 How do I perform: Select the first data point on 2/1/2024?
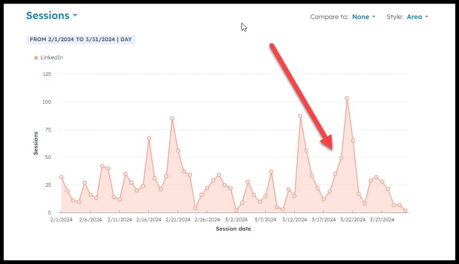point(61,177)
